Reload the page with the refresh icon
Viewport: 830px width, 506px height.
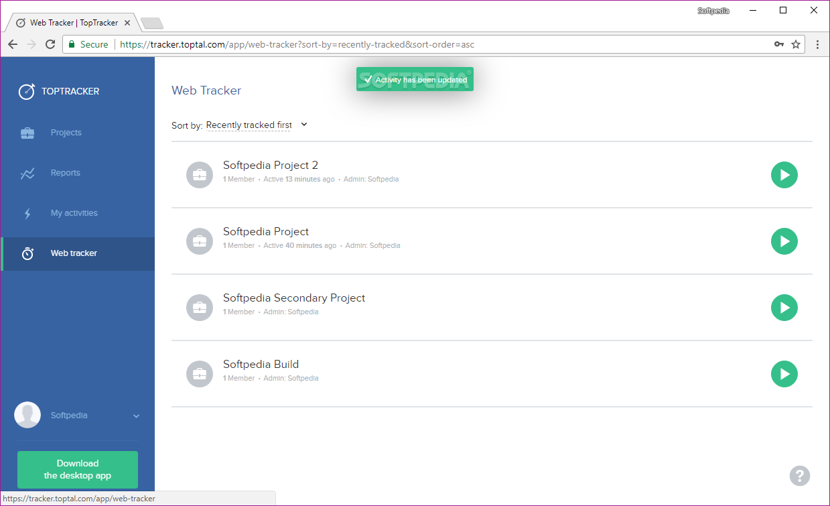(50, 44)
